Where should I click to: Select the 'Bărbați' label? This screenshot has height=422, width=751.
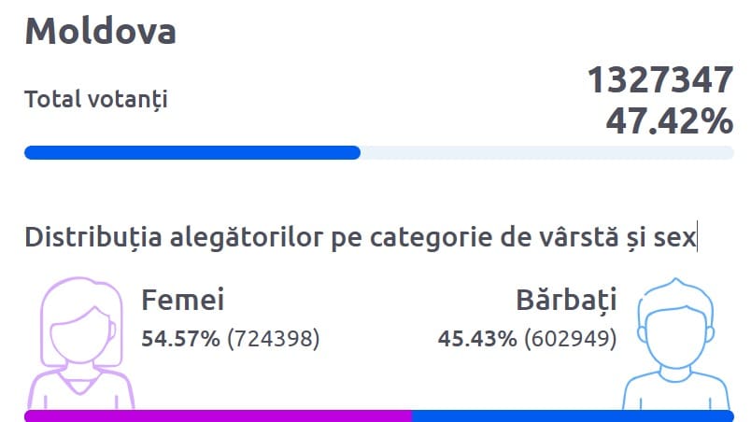tap(566, 301)
